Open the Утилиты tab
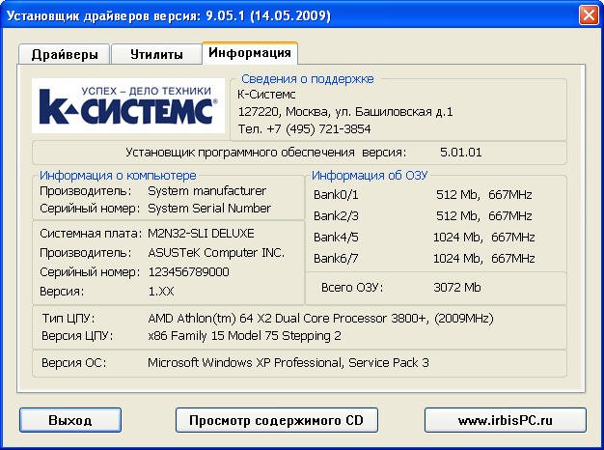The image size is (604, 450). (154, 54)
